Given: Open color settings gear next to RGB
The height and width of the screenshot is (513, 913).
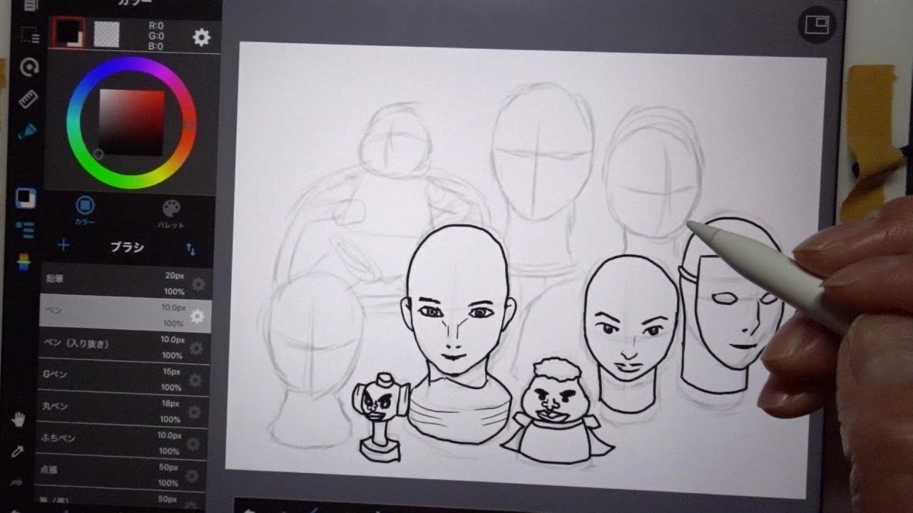Looking at the screenshot, I should point(202,37).
